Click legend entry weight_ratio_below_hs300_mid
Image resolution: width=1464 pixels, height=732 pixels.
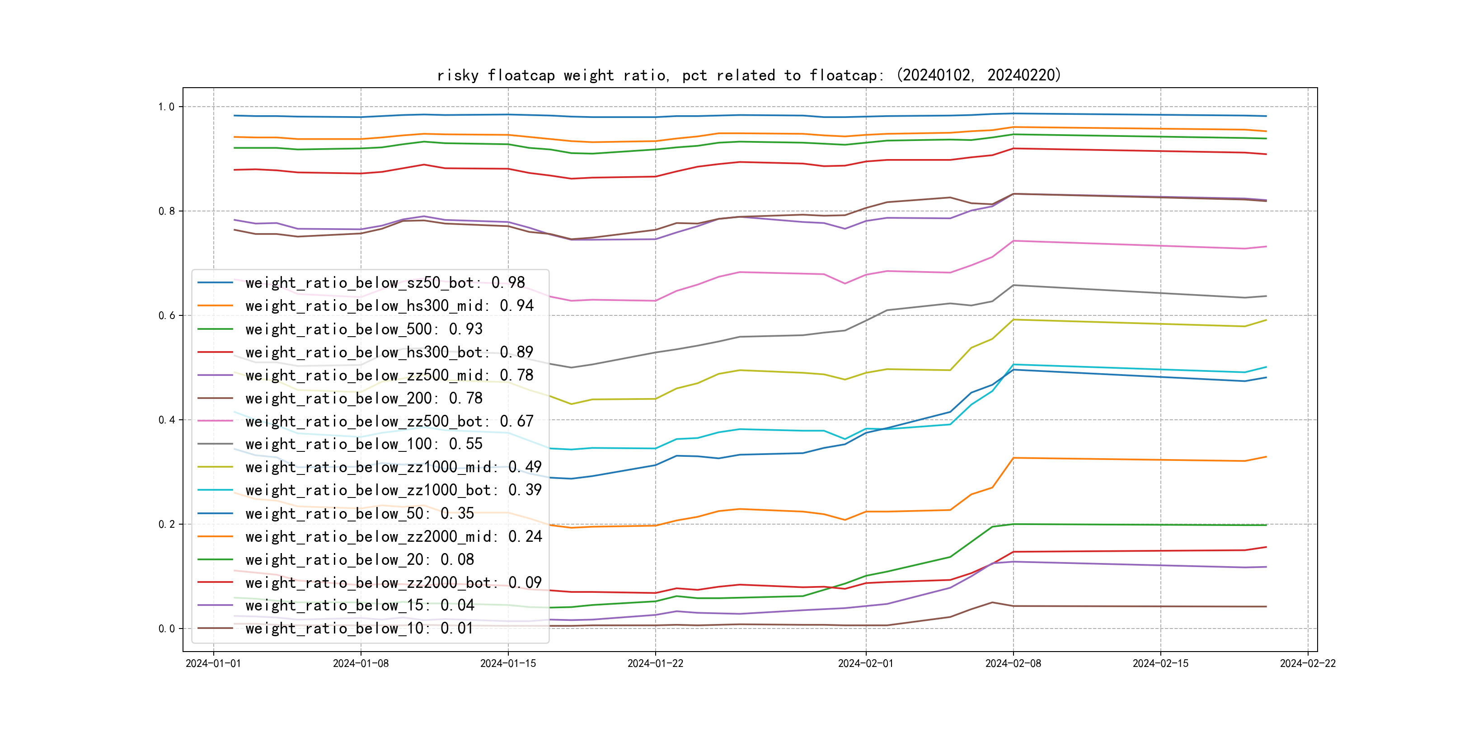click(389, 306)
